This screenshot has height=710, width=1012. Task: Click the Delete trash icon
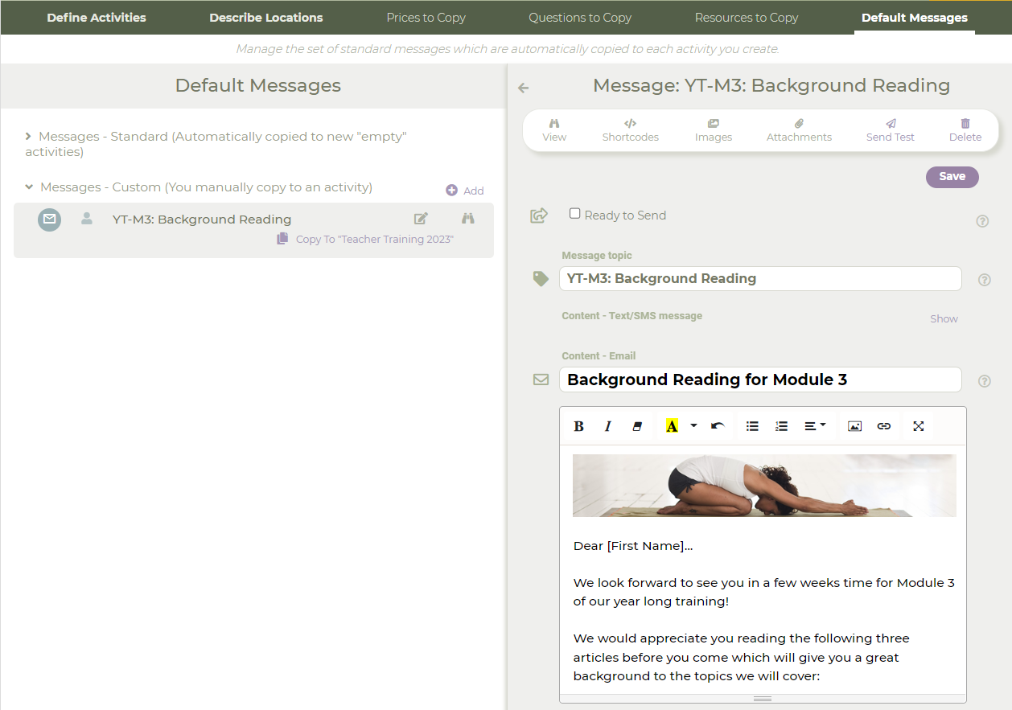[x=965, y=124]
